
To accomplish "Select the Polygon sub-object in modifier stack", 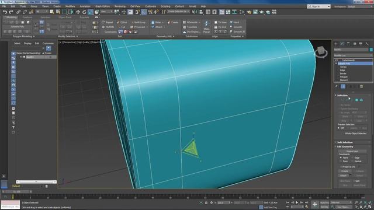I will click(344, 77).
